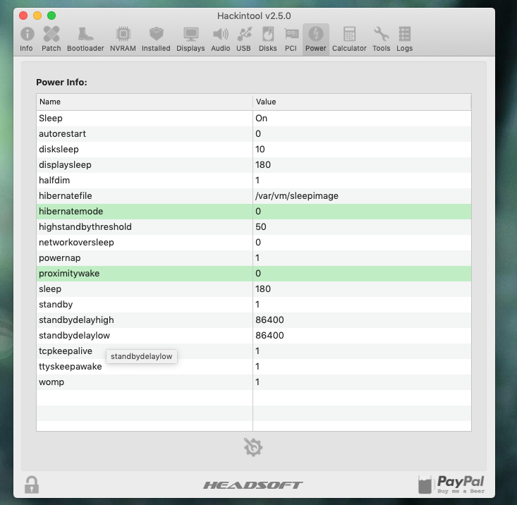Select the lowercase sleep row
The width and height of the screenshot is (517, 505).
tap(254, 288)
